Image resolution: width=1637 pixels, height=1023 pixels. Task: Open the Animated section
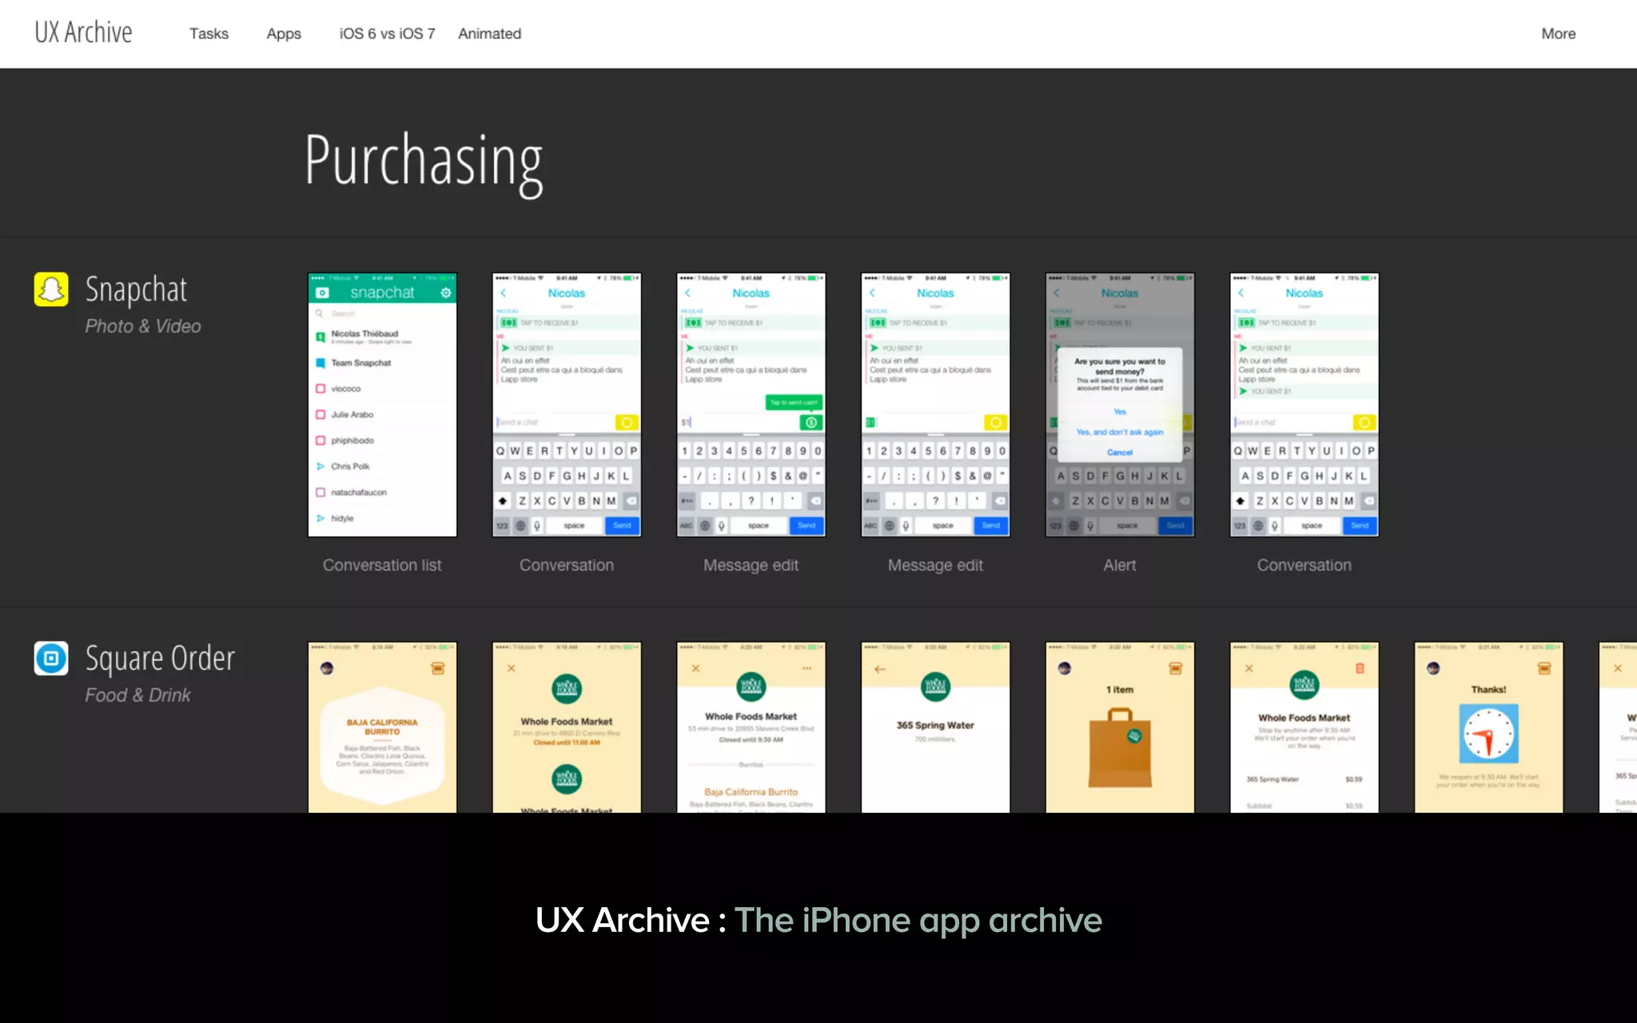click(x=489, y=34)
